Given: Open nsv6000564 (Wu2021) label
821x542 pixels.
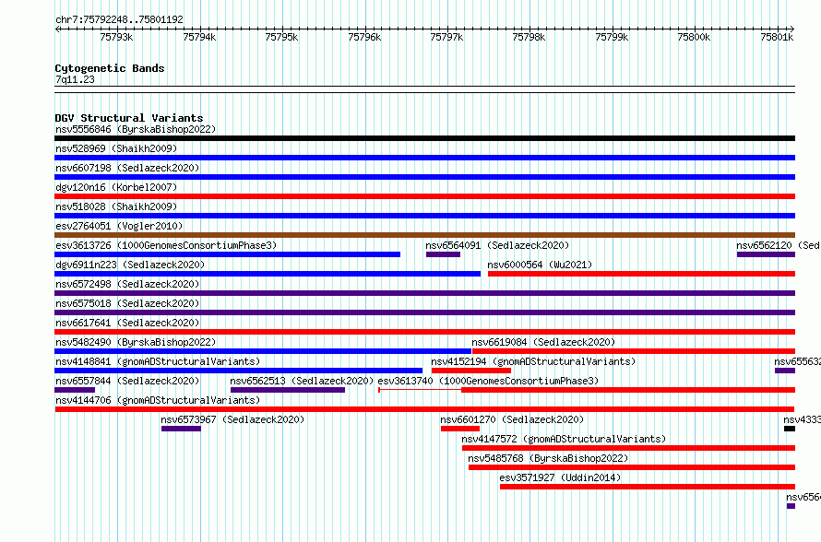Looking at the screenshot, I should click(540, 265).
